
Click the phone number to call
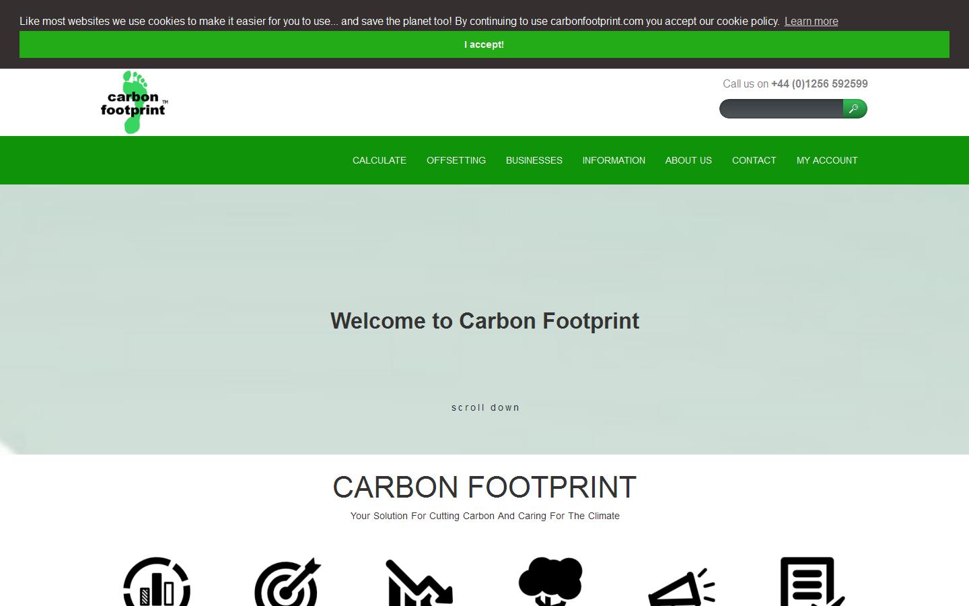point(818,83)
